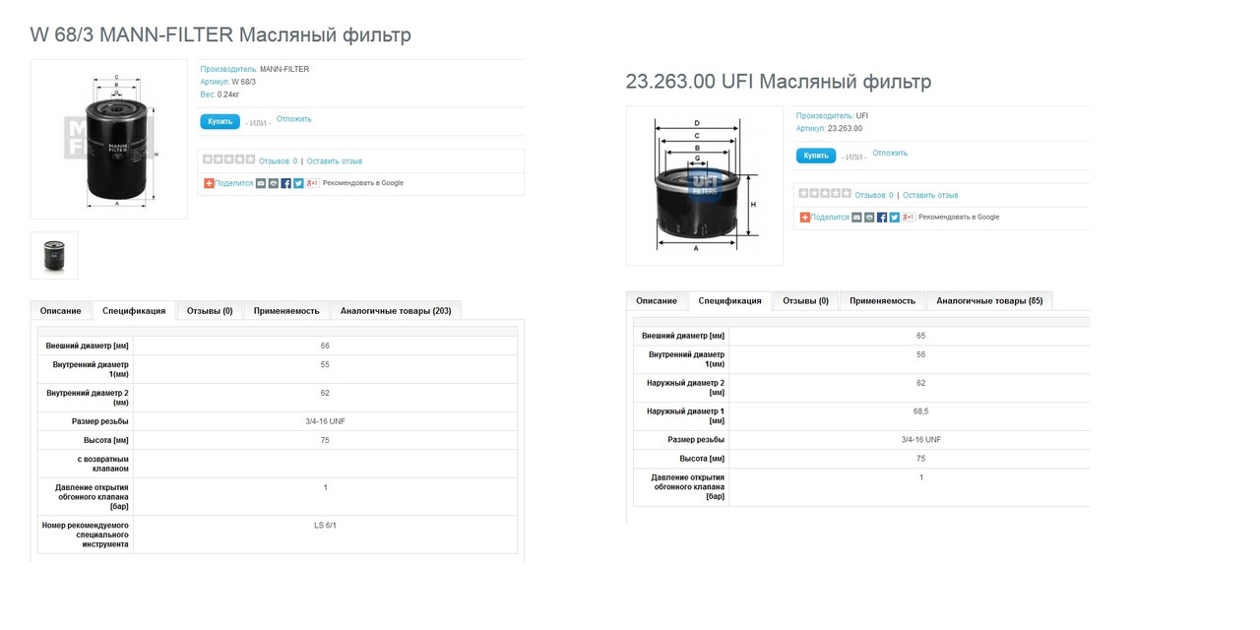Open Аналогичные товары (85) tab
1260x630 pixels.
(989, 301)
